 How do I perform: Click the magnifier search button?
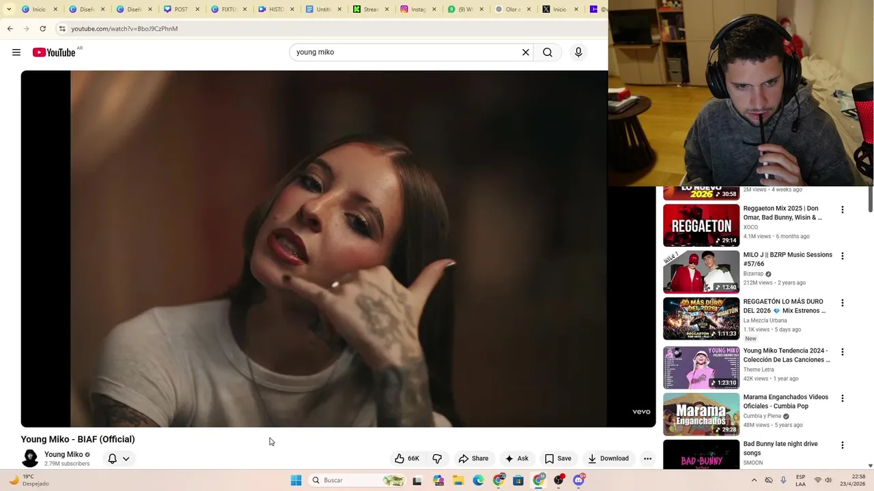548,53
